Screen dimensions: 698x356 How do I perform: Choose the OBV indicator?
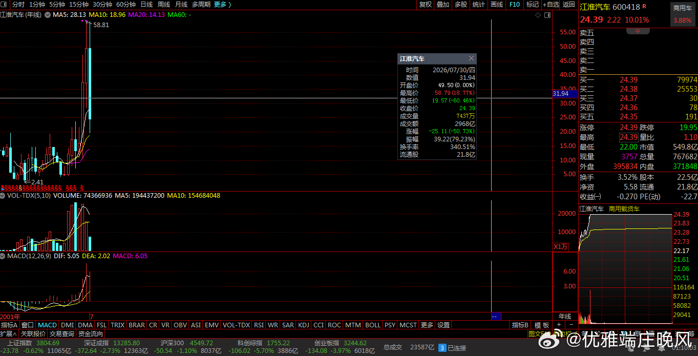click(180, 325)
